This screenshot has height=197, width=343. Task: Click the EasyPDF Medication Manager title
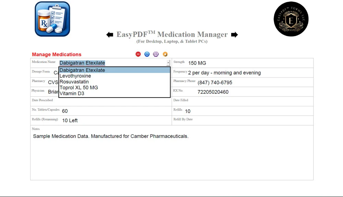172,35
